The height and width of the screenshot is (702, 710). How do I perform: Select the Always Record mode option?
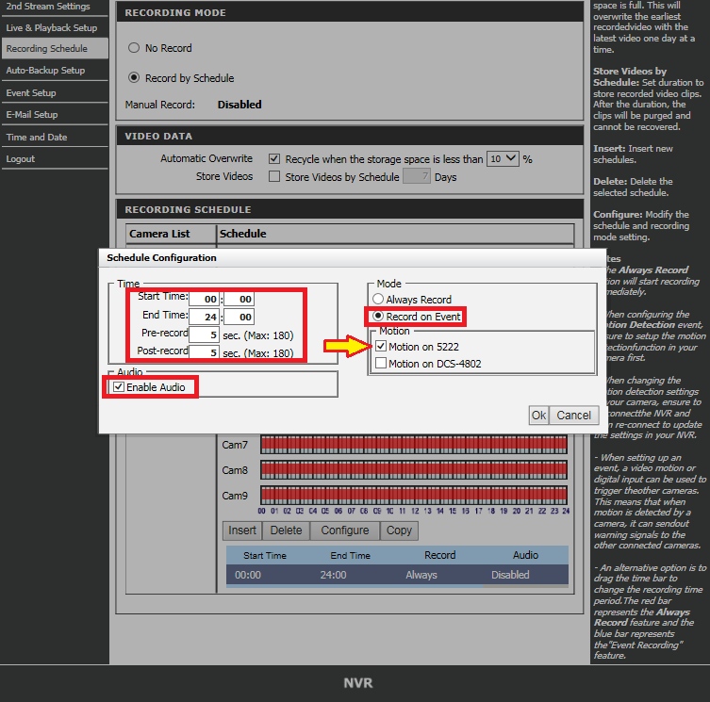click(379, 300)
